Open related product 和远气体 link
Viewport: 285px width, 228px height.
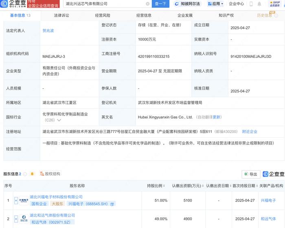tap(268, 219)
